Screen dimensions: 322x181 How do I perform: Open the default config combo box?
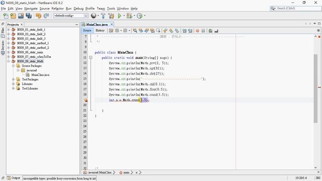click(71, 16)
